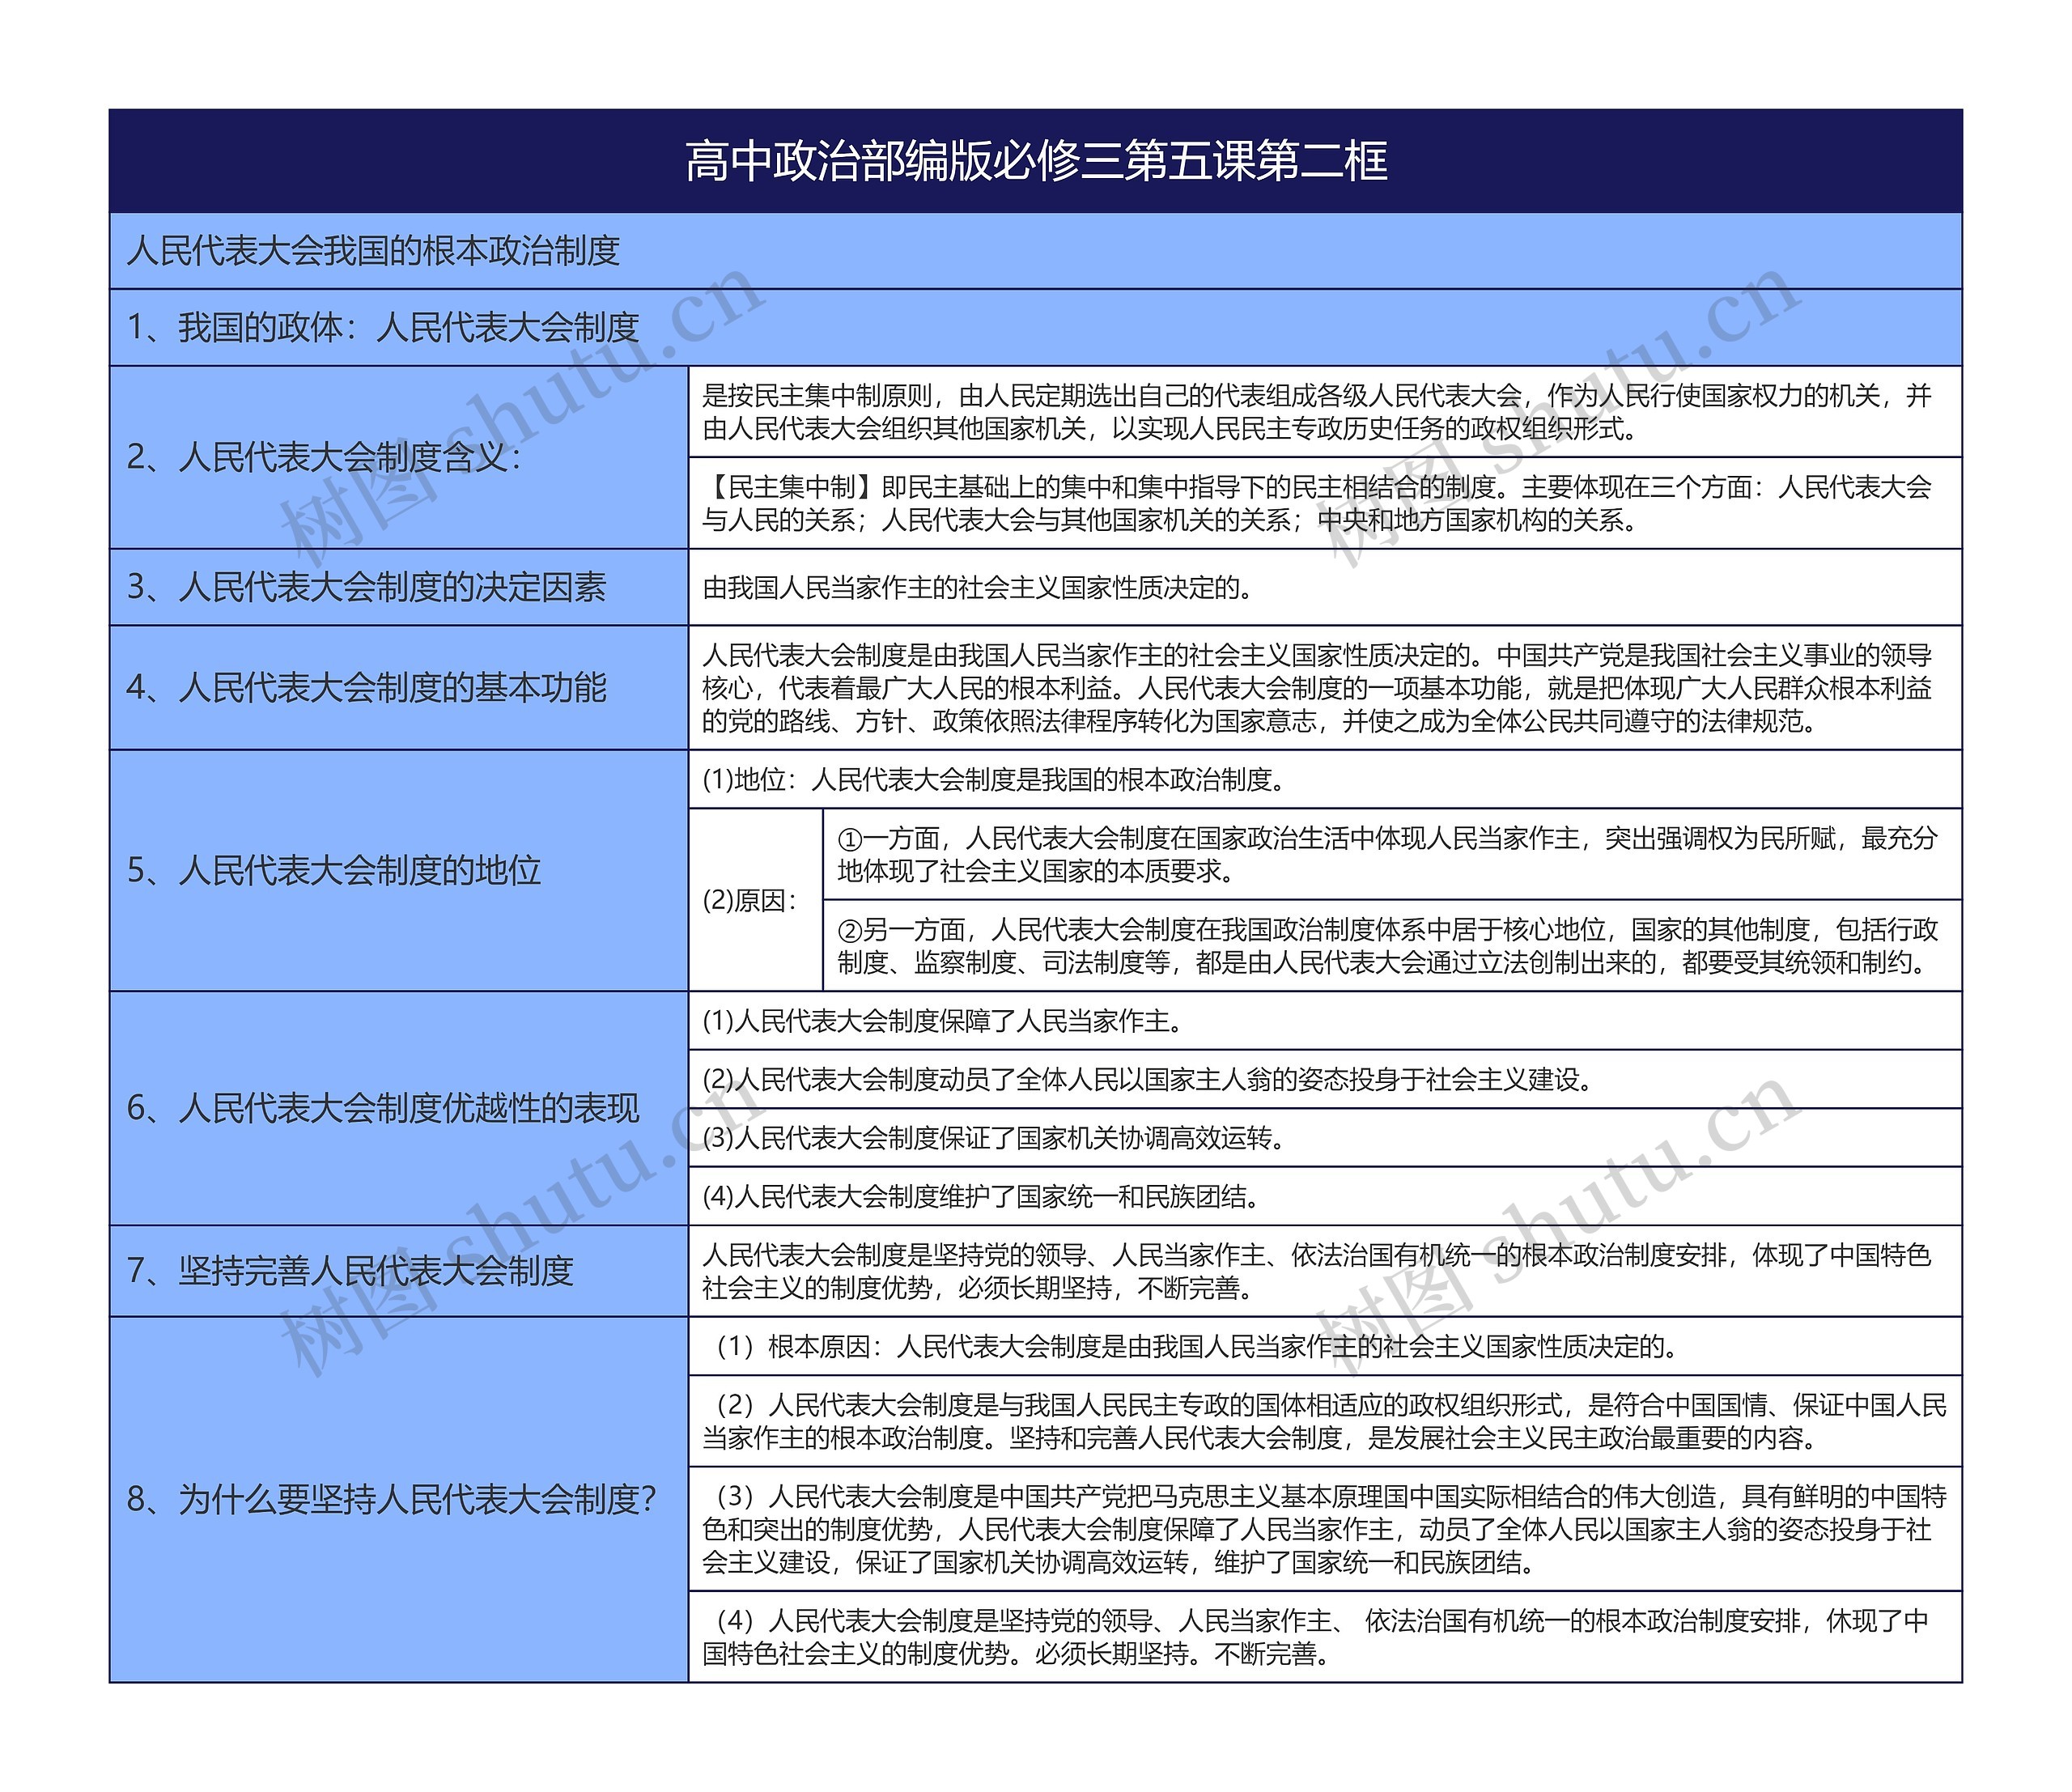The width and height of the screenshot is (2072, 1792).
Task: Click the paragraph starting 是按民主集中制原则
Action: coord(1325,412)
